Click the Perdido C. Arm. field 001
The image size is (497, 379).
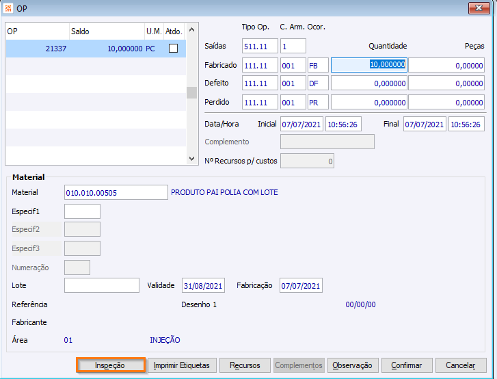(x=293, y=102)
